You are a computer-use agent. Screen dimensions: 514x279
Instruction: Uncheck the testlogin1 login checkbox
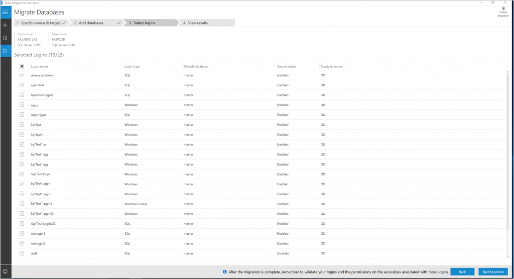pyautogui.click(x=22, y=233)
